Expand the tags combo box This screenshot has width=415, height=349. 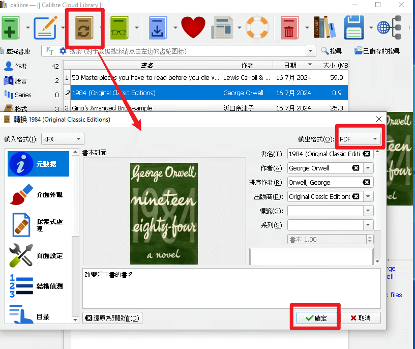[368, 211]
